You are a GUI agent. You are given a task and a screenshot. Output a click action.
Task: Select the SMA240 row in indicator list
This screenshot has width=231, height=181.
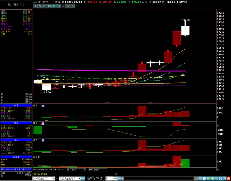[16, 24]
